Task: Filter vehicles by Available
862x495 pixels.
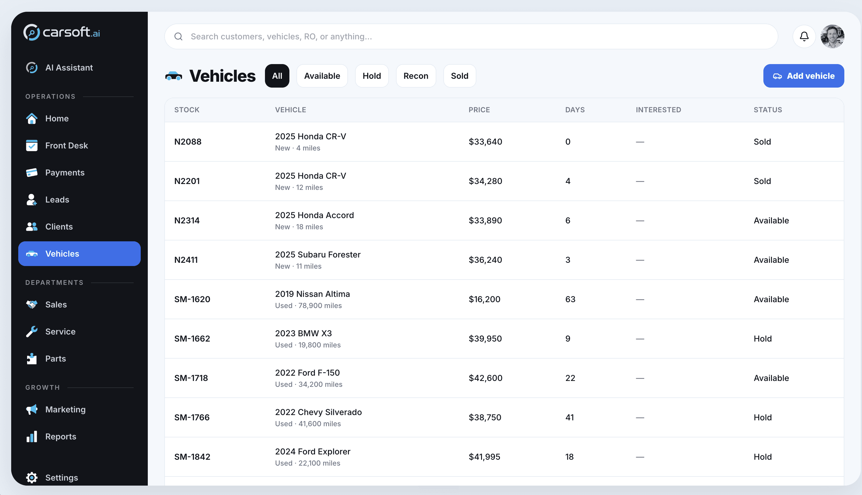Action: (x=322, y=76)
